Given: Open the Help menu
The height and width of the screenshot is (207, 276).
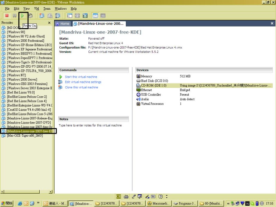Looking at the screenshot, I should pos(73,9).
